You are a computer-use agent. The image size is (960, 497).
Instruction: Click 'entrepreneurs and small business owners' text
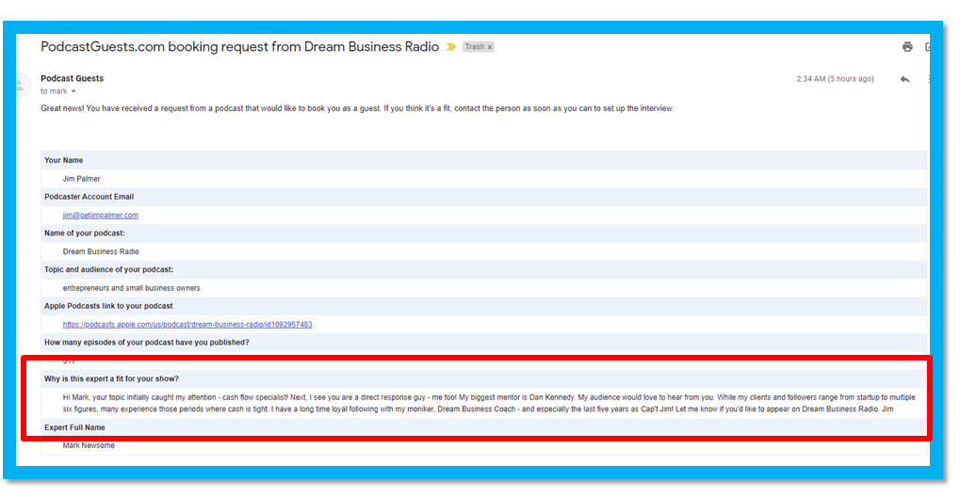coord(132,288)
